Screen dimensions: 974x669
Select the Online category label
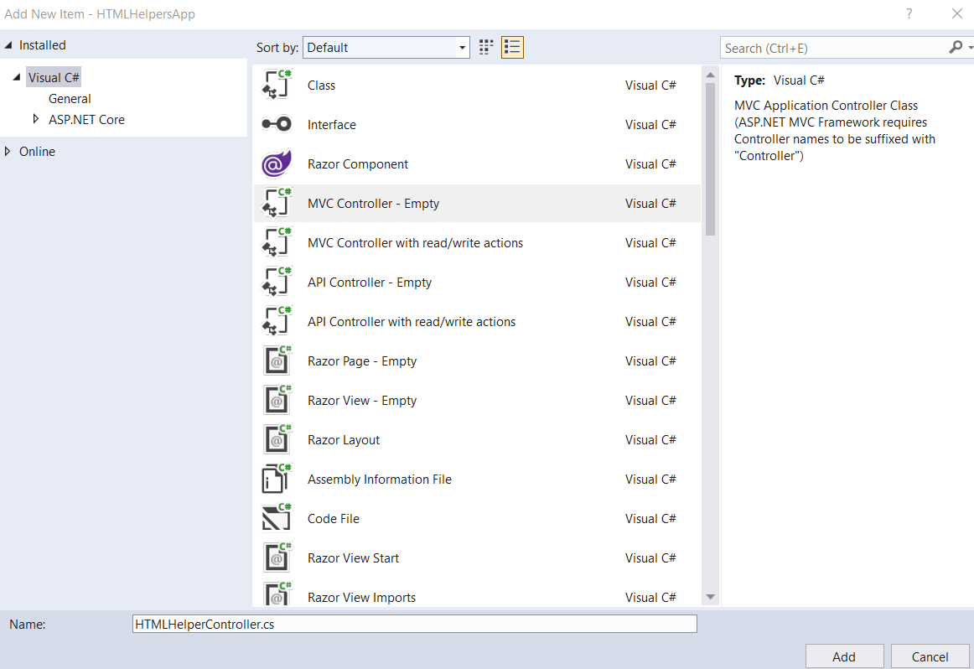37,152
